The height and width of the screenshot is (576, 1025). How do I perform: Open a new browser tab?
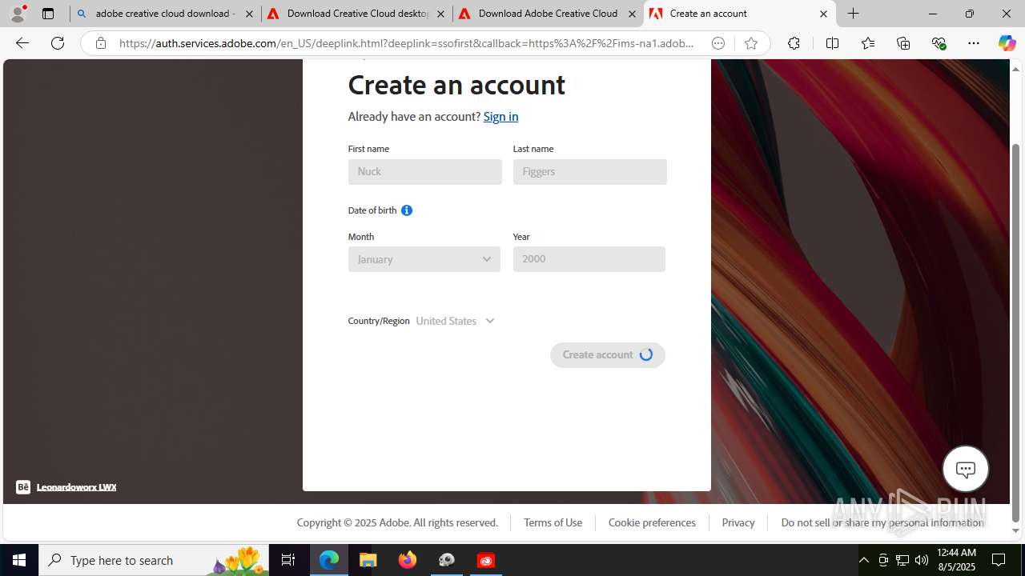tap(854, 14)
